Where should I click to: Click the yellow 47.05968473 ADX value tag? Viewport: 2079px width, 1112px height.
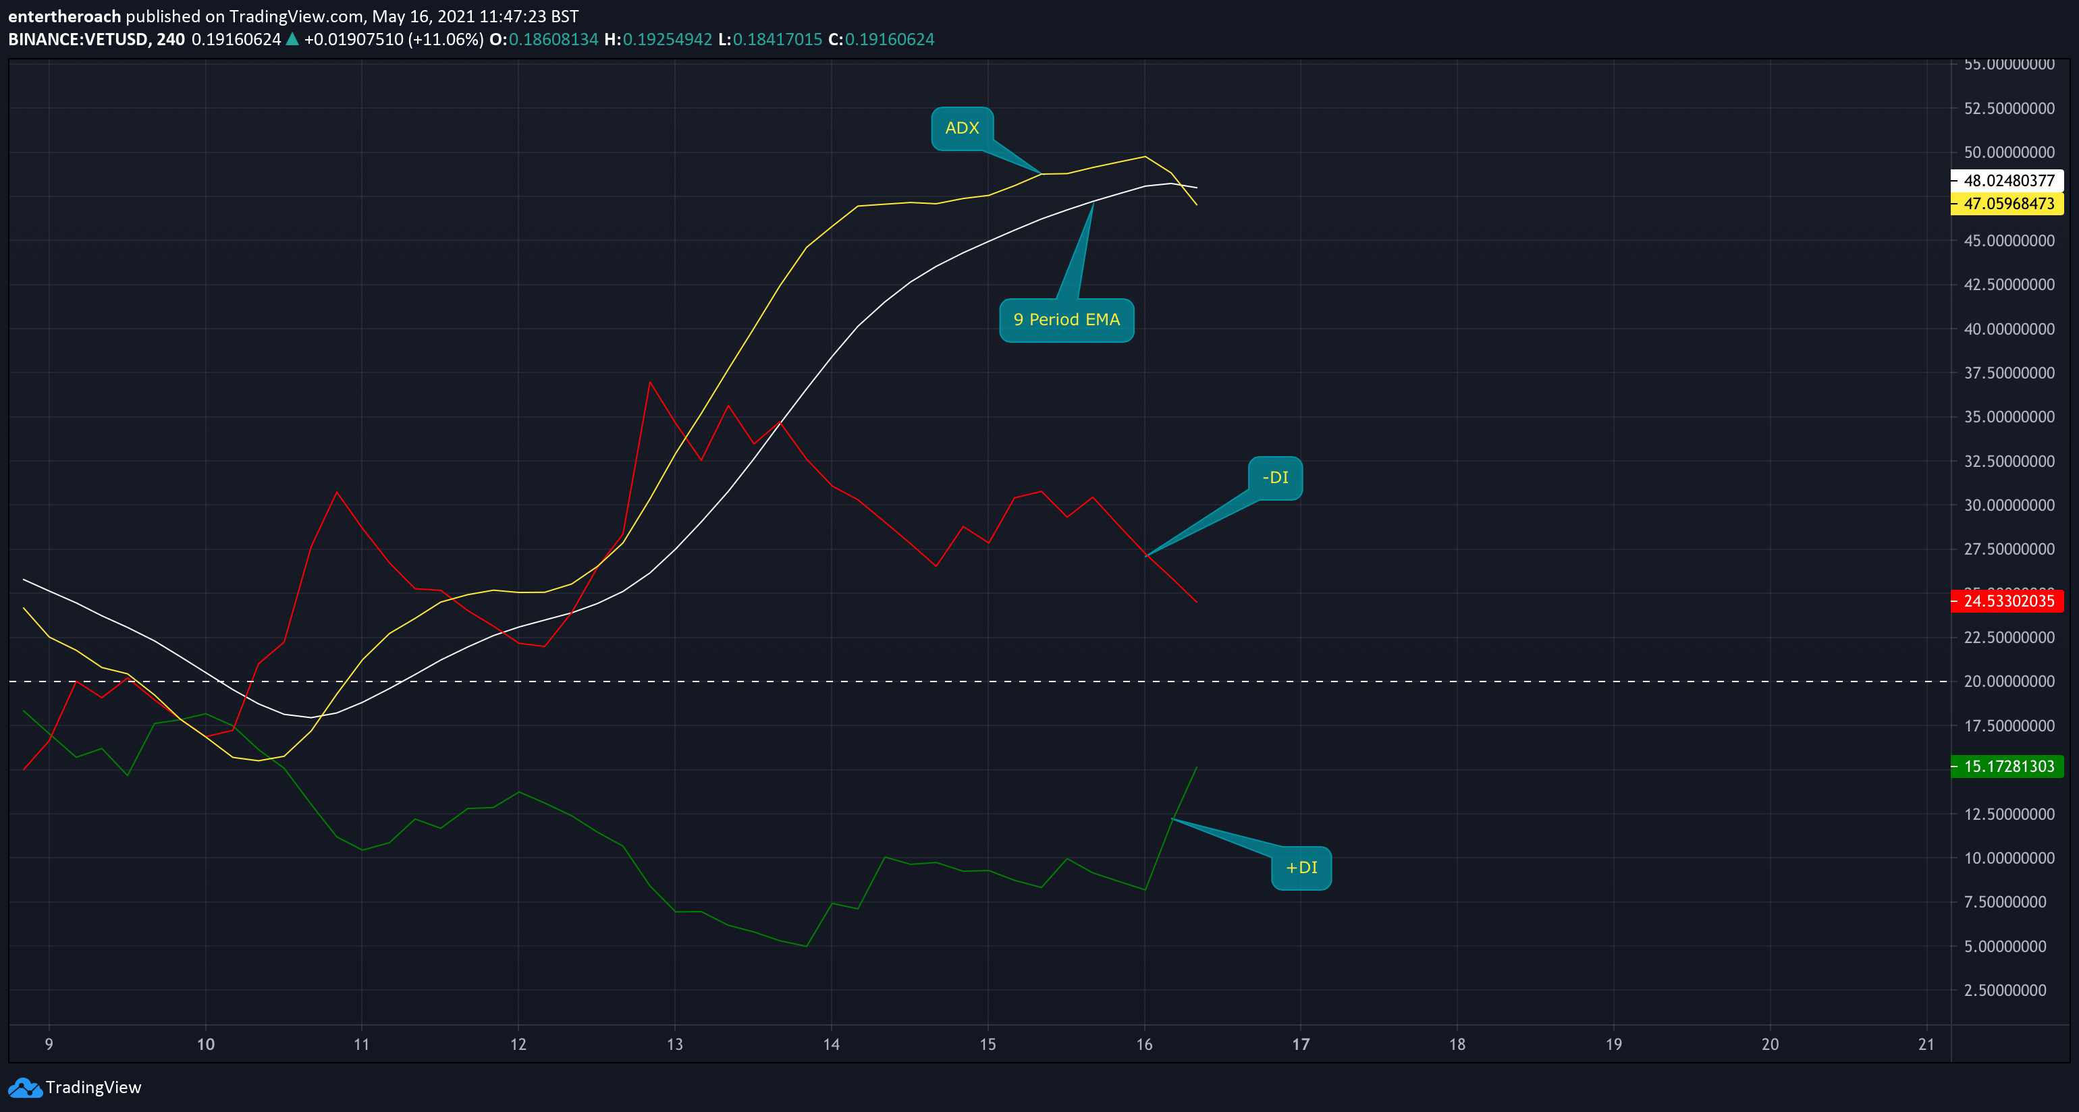[x=2007, y=203]
